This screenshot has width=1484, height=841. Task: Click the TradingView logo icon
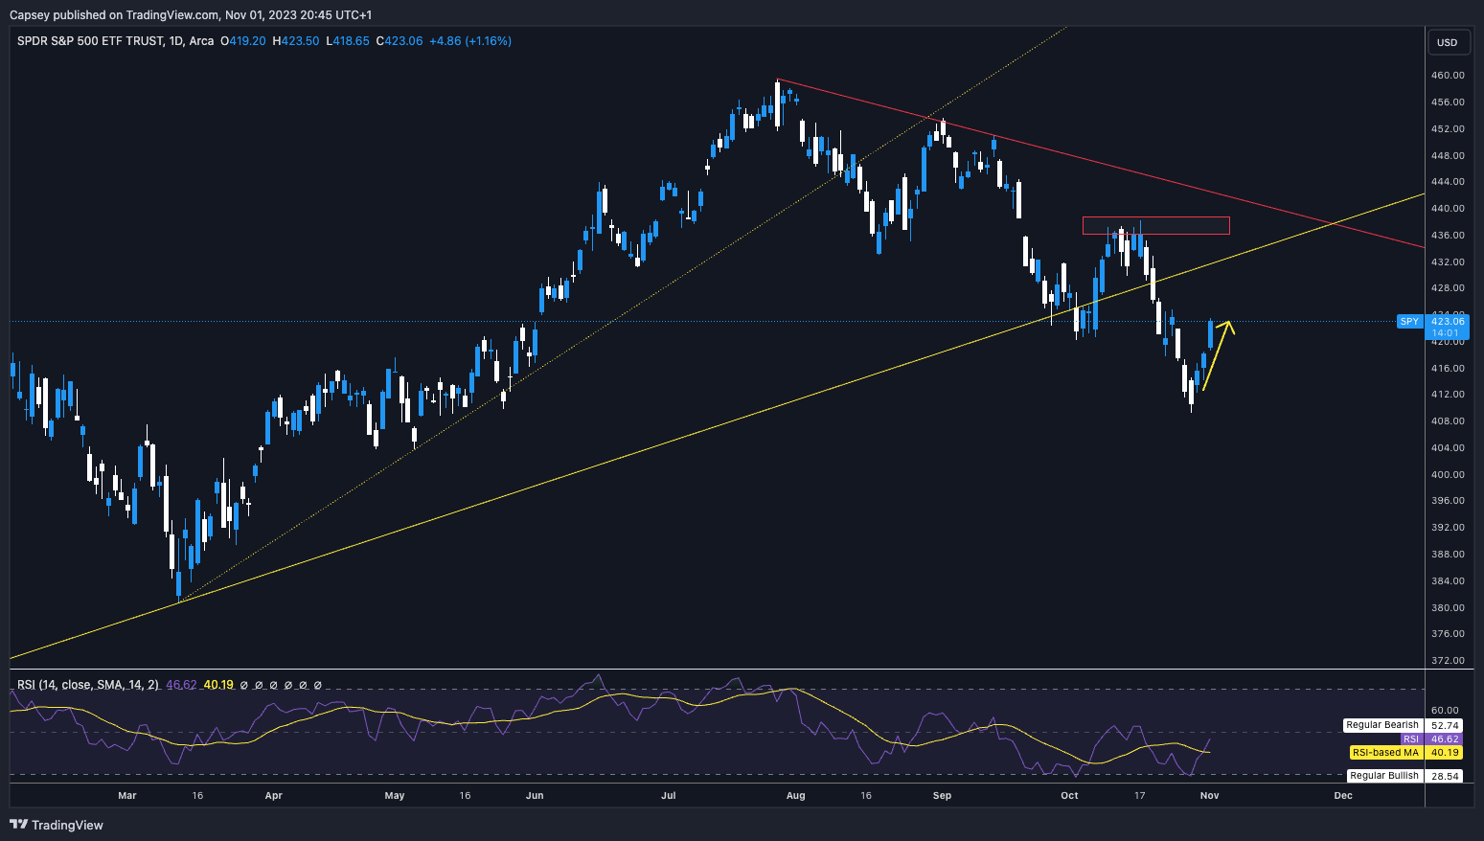(x=18, y=825)
